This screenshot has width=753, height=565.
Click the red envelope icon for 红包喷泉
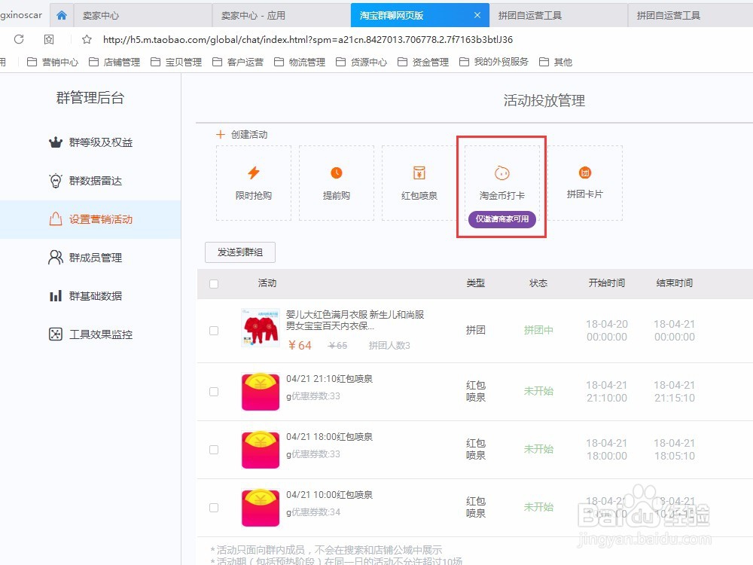[419, 173]
